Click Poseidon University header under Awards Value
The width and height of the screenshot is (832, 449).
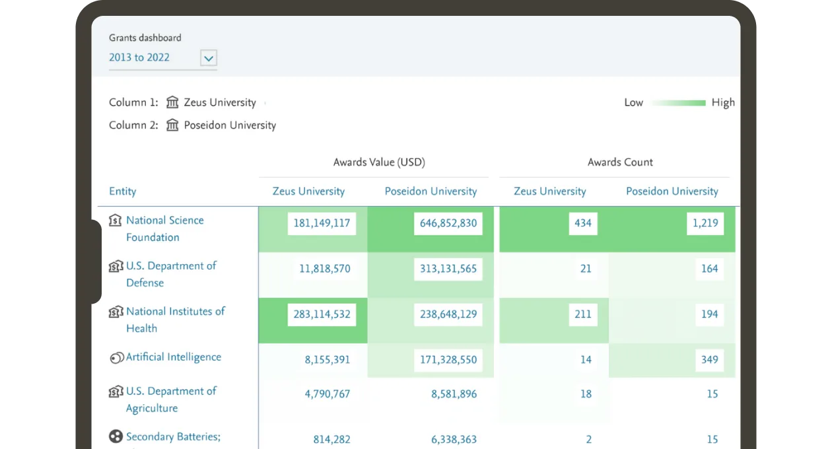(431, 191)
